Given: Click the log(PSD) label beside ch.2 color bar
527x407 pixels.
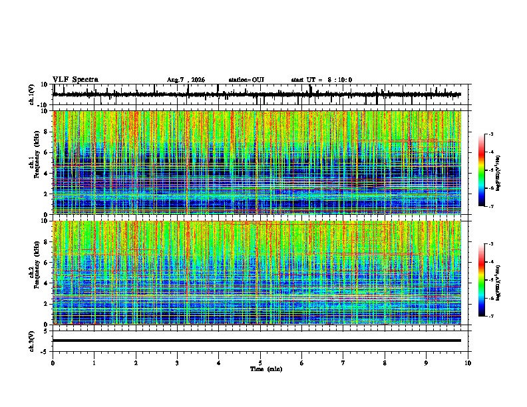Looking at the screenshot, I should (498, 283).
